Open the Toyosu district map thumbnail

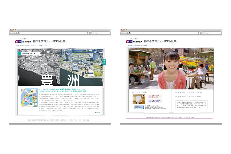pos(29,98)
